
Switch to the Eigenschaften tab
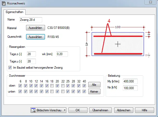(15, 12)
